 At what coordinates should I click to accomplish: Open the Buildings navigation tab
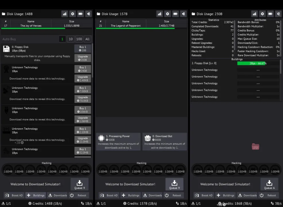[36, 195]
